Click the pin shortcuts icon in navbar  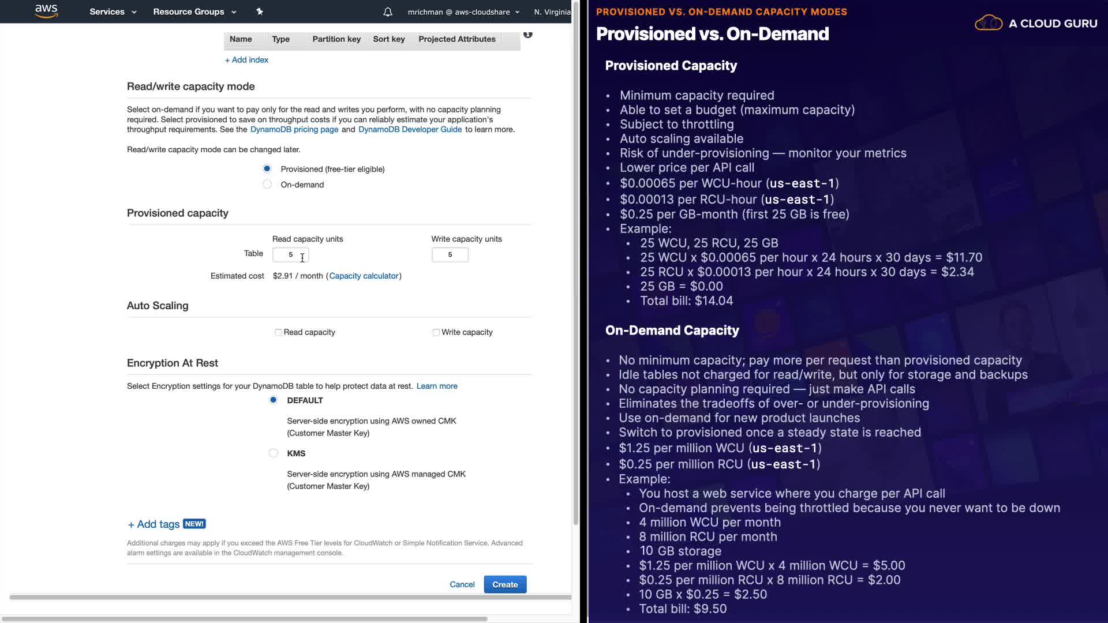point(260,12)
